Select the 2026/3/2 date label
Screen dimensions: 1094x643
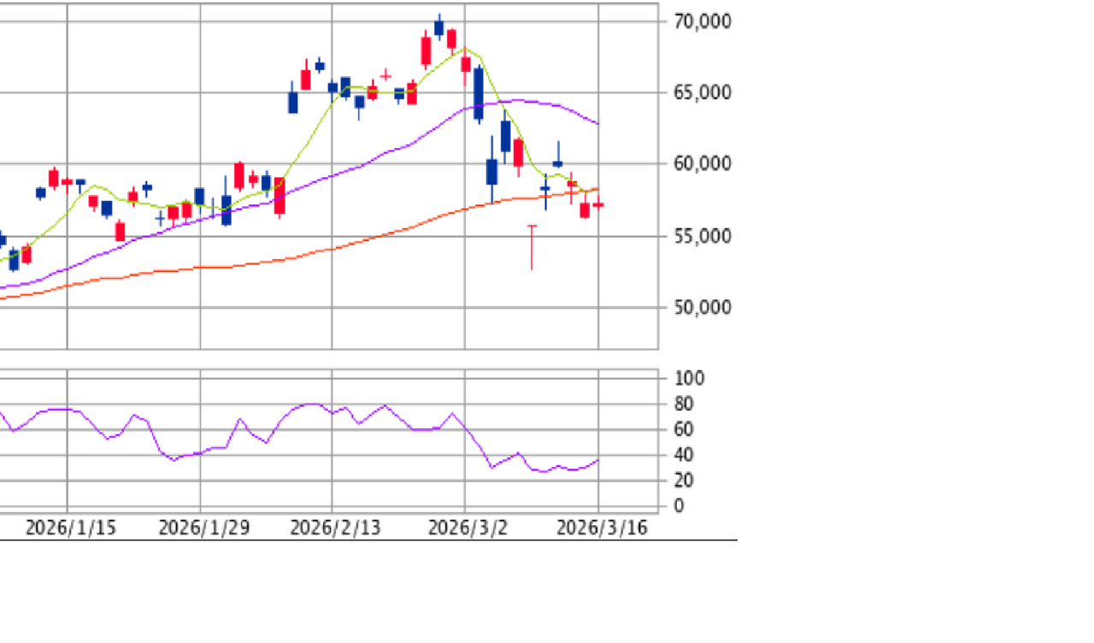click(467, 528)
